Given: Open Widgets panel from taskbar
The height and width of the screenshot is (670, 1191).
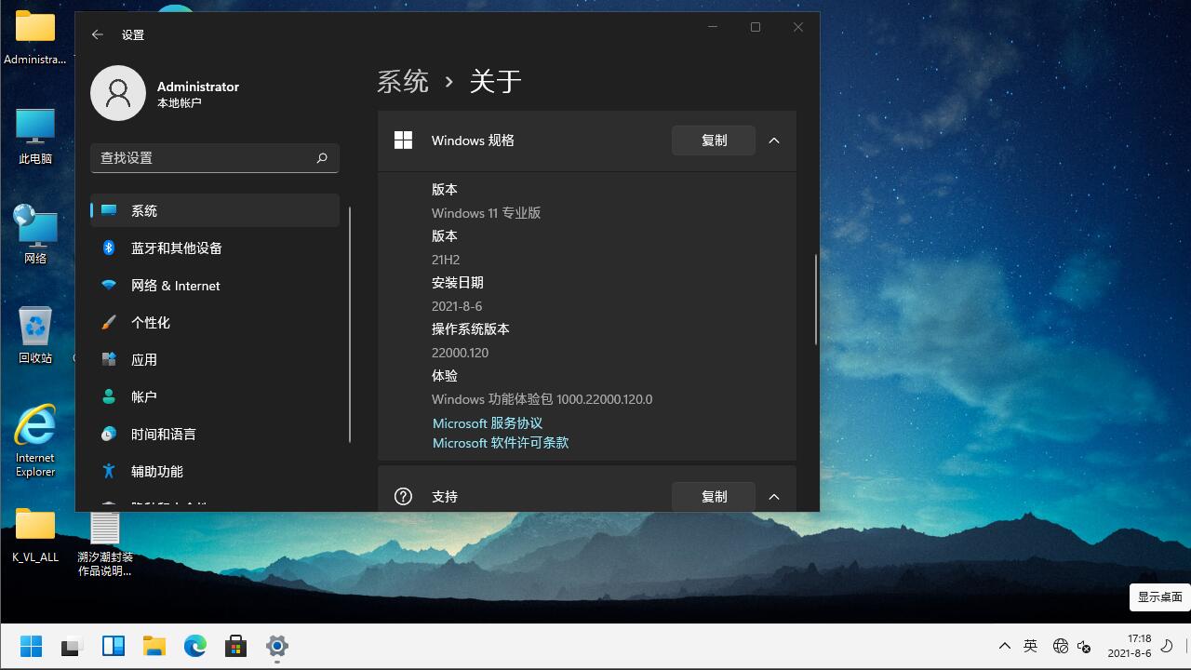Looking at the screenshot, I should [114, 646].
